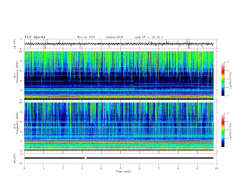This screenshot has width=244, height=189.
Task: Click the "-5" tick of ch.3(V) axis
Action: click(x=21, y=163)
